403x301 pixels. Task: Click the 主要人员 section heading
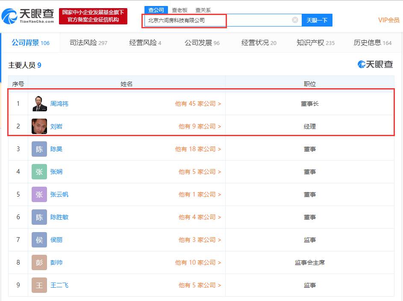click(25, 65)
